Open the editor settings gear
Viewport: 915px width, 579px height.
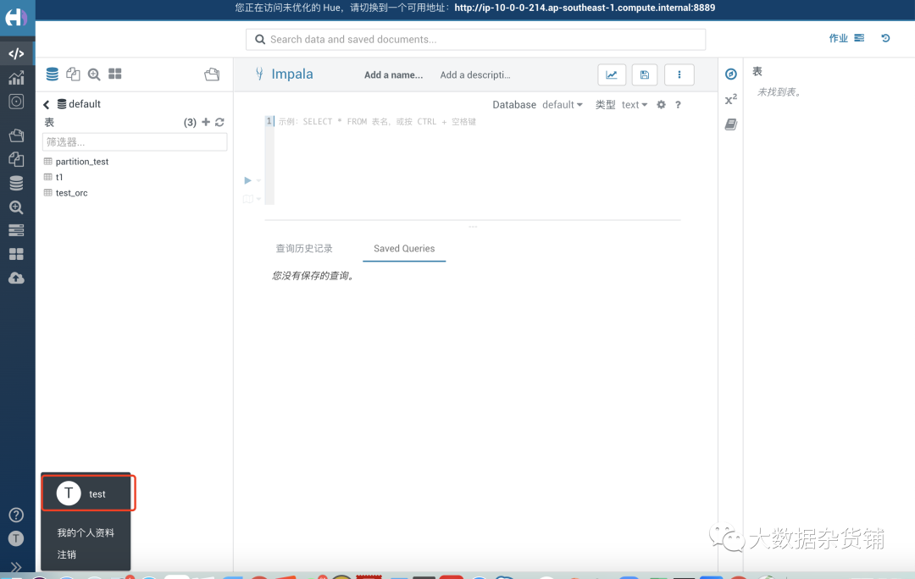[x=661, y=104]
